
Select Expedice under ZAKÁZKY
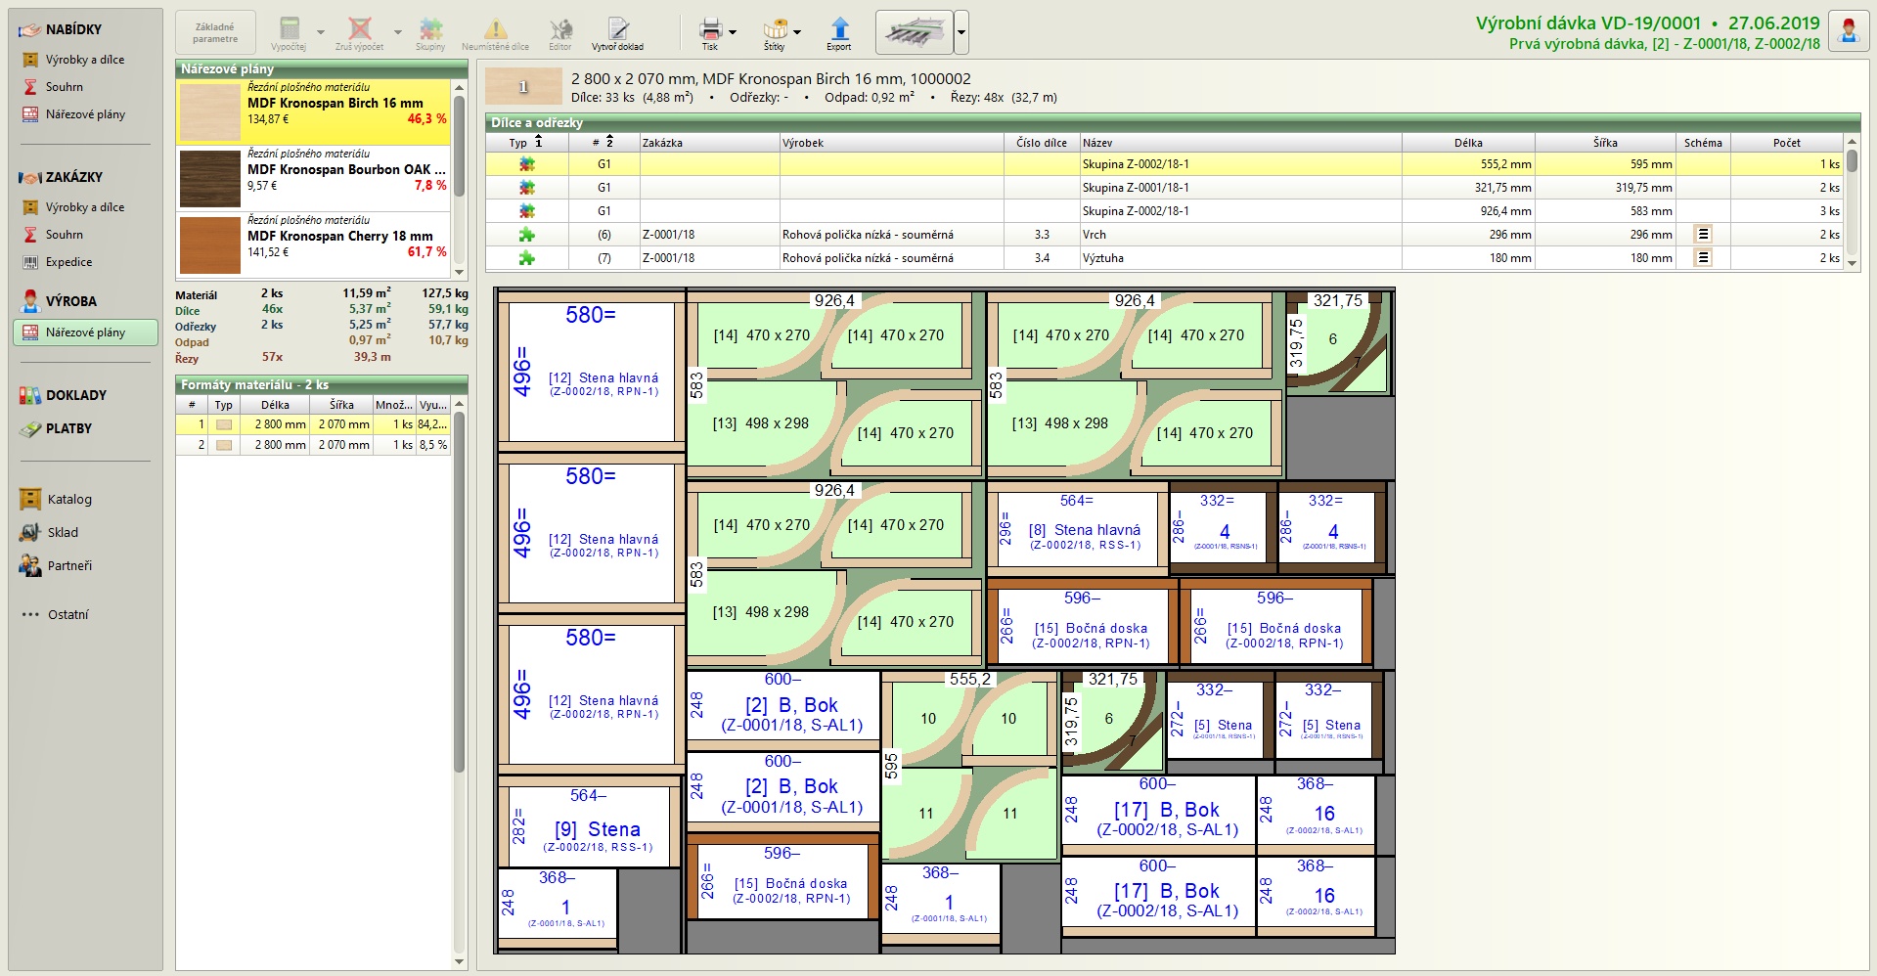(x=68, y=262)
